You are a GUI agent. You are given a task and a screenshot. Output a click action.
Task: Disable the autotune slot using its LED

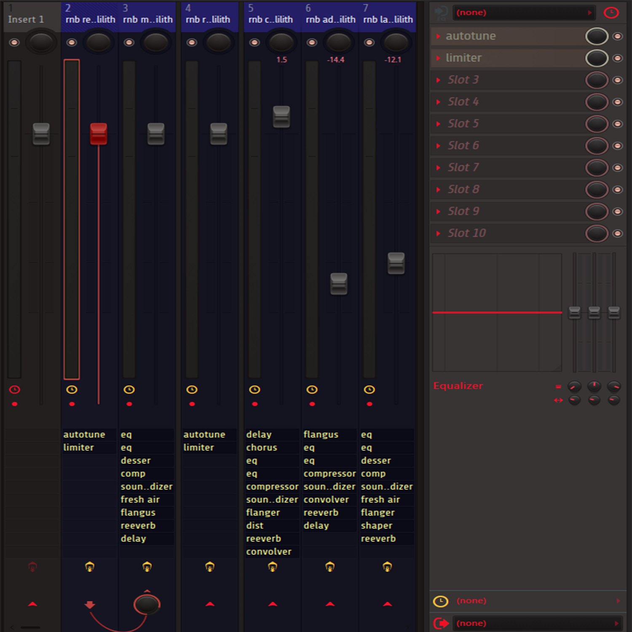click(618, 36)
